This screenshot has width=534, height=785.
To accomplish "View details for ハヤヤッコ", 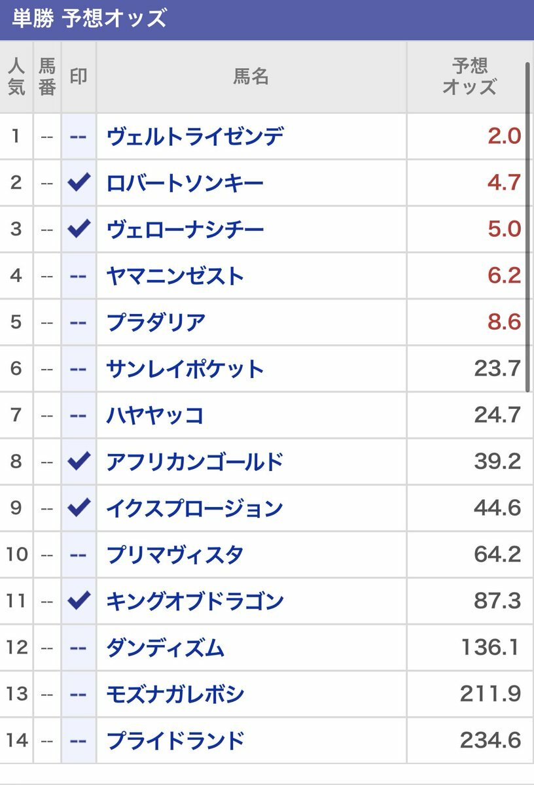I will tap(154, 415).
